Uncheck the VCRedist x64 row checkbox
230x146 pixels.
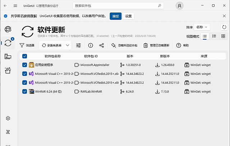tap(25, 74)
